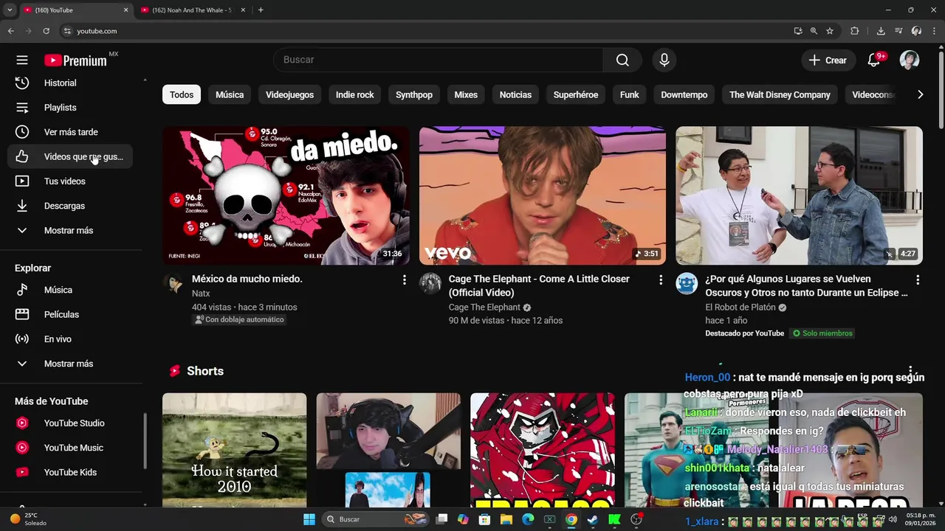The image size is (945, 531).
Task: Open Chrome extensions puzzle icon
Action: [855, 31]
